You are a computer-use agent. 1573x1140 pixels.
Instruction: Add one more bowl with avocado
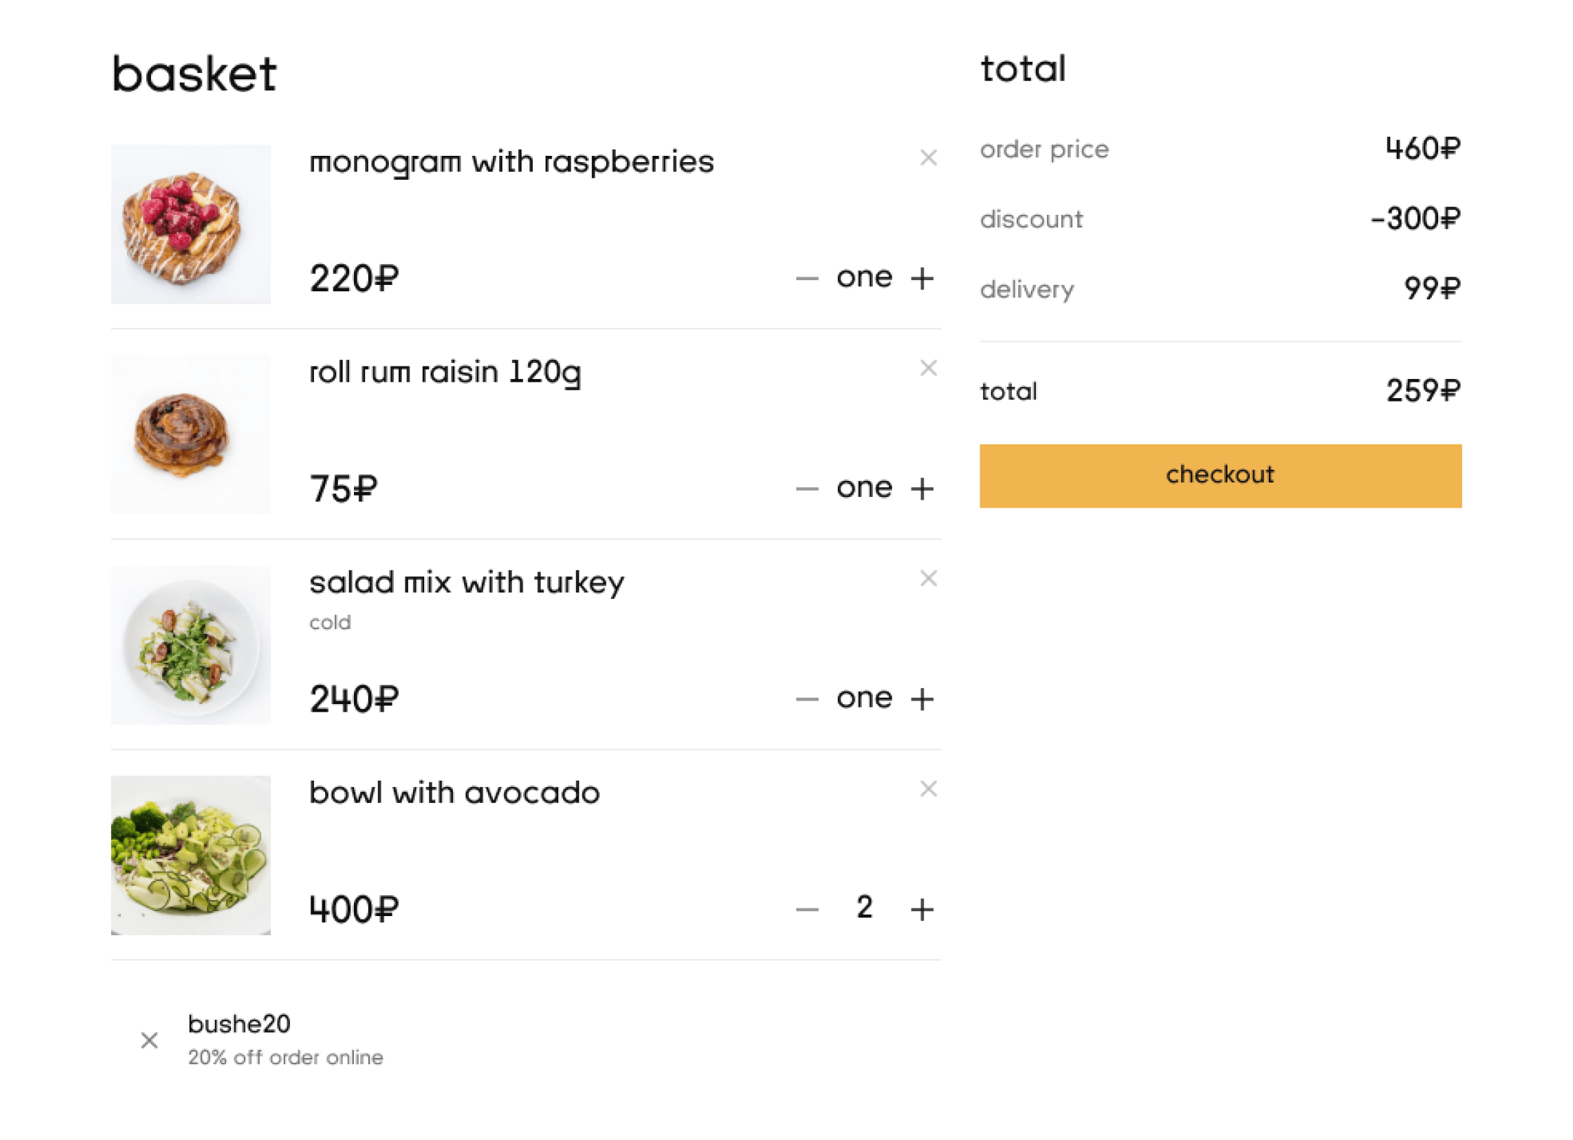click(922, 910)
